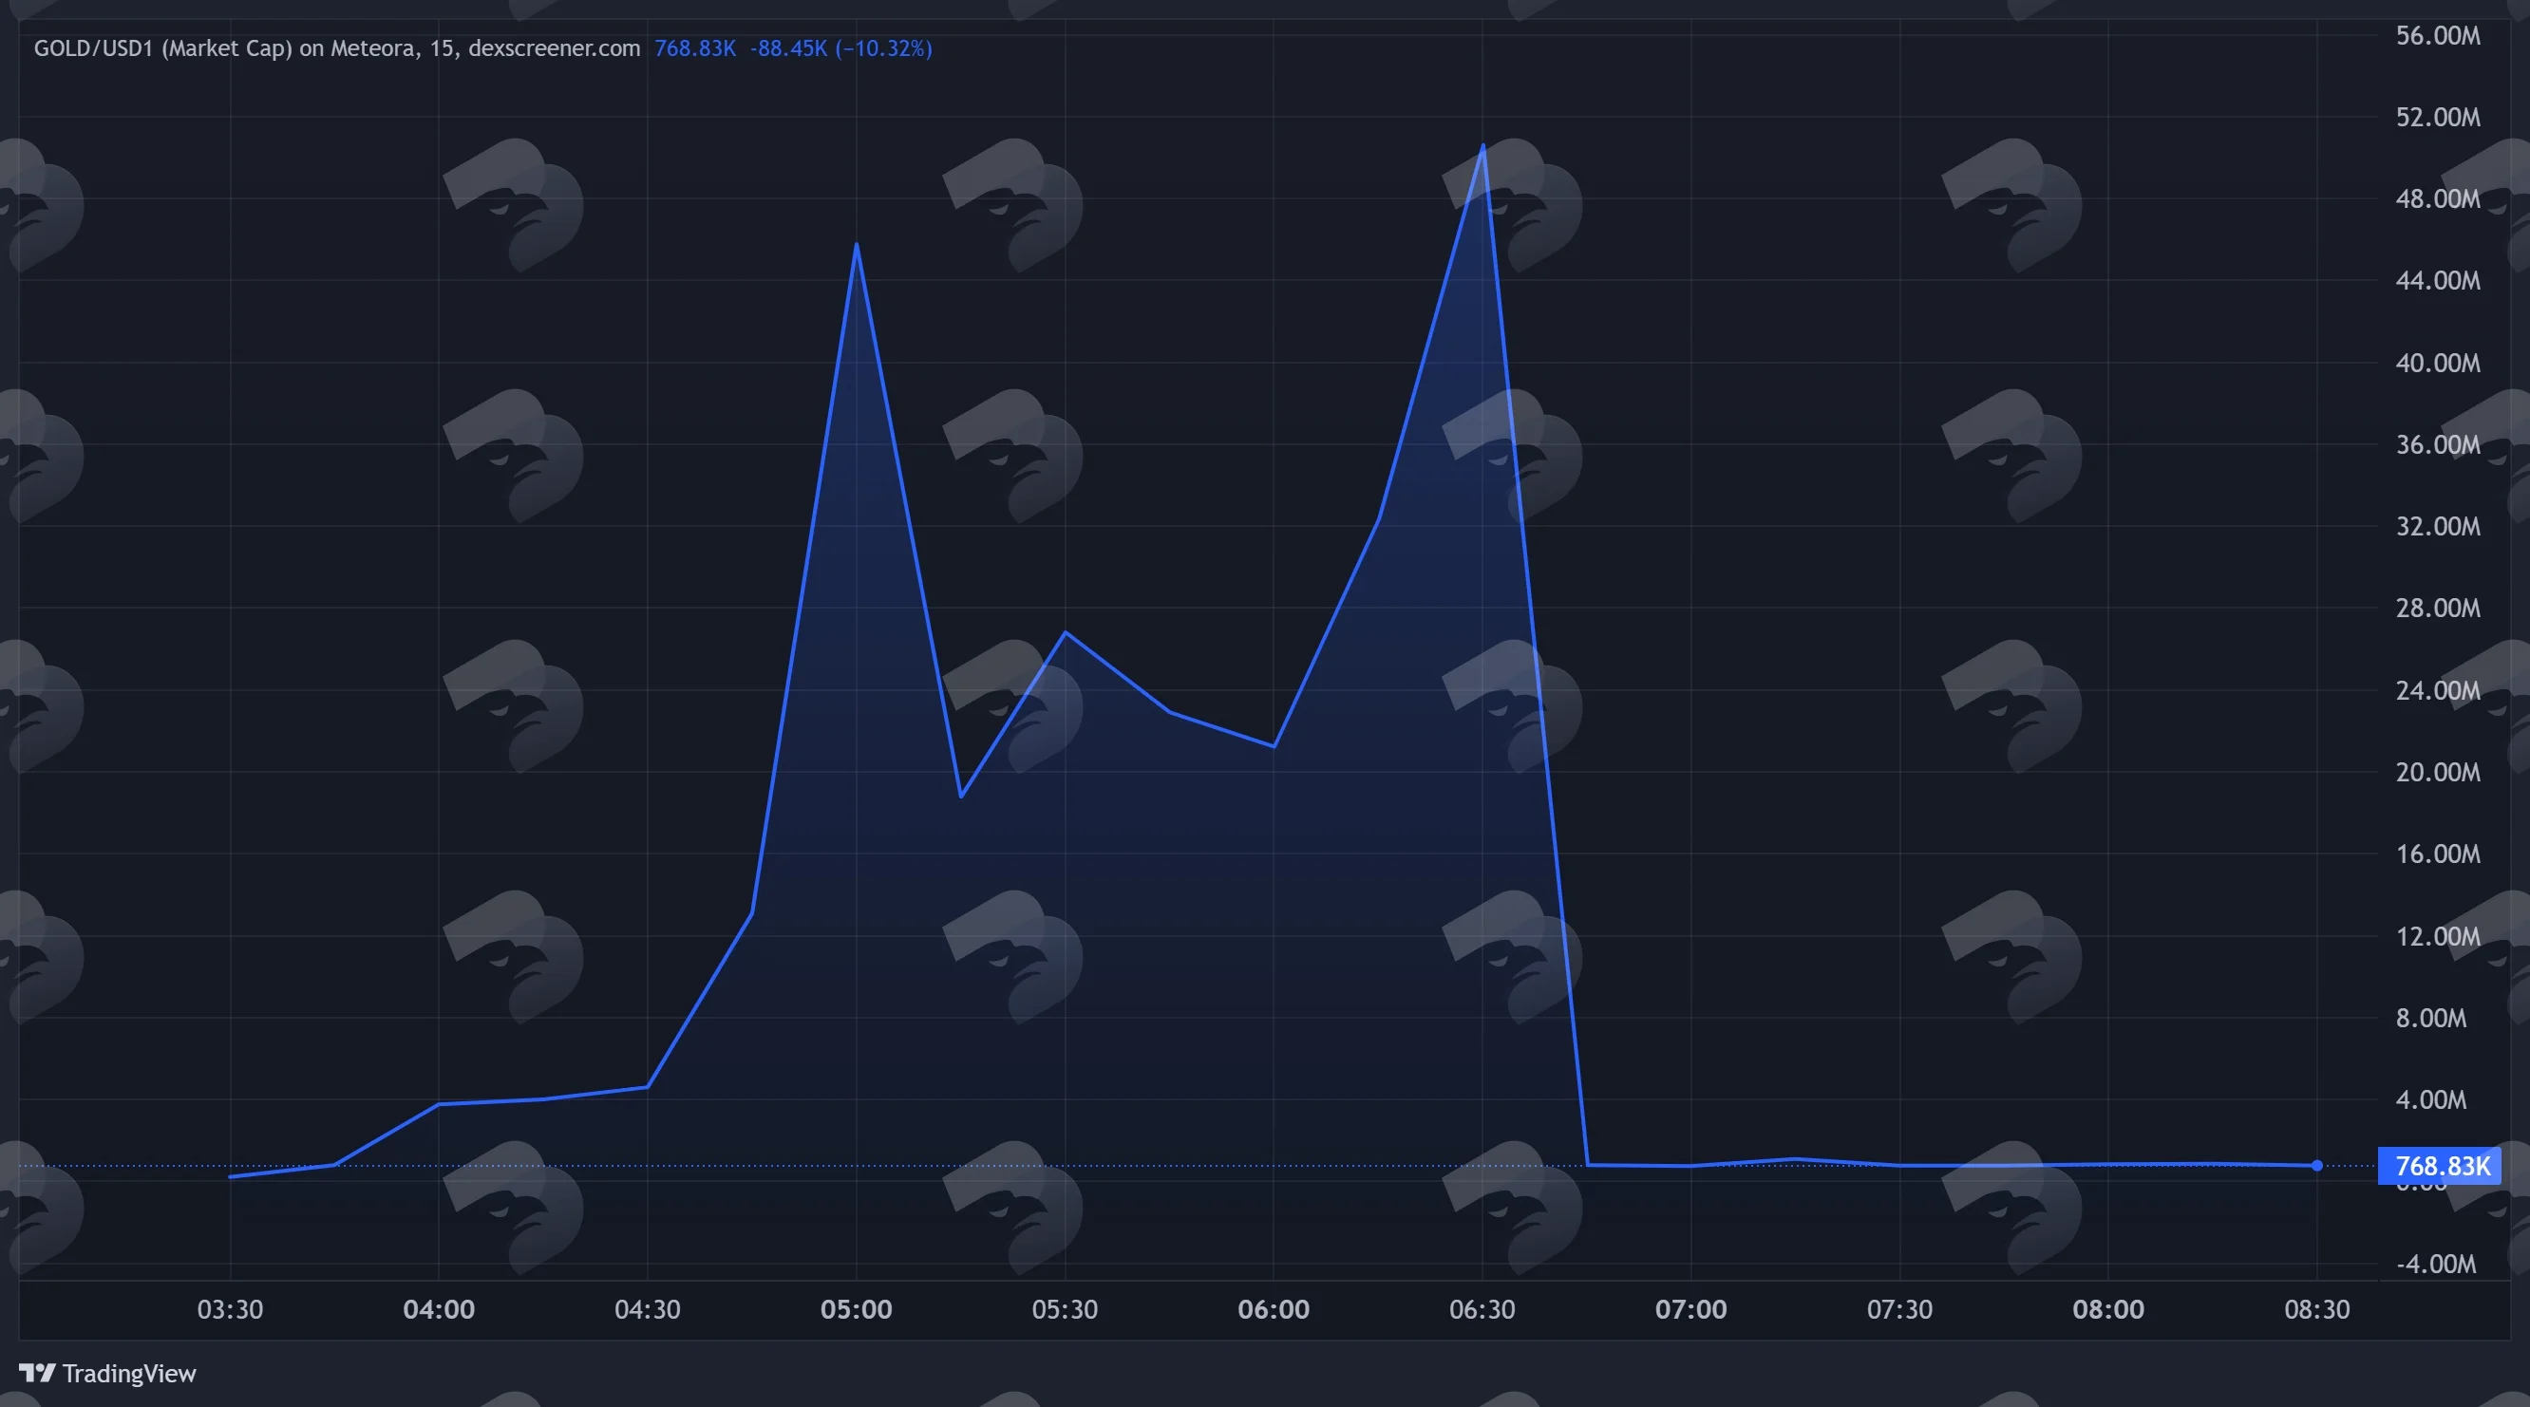Click the 06:00 time axis label
Image resolution: width=2530 pixels, height=1407 pixels.
click(1274, 1310)
